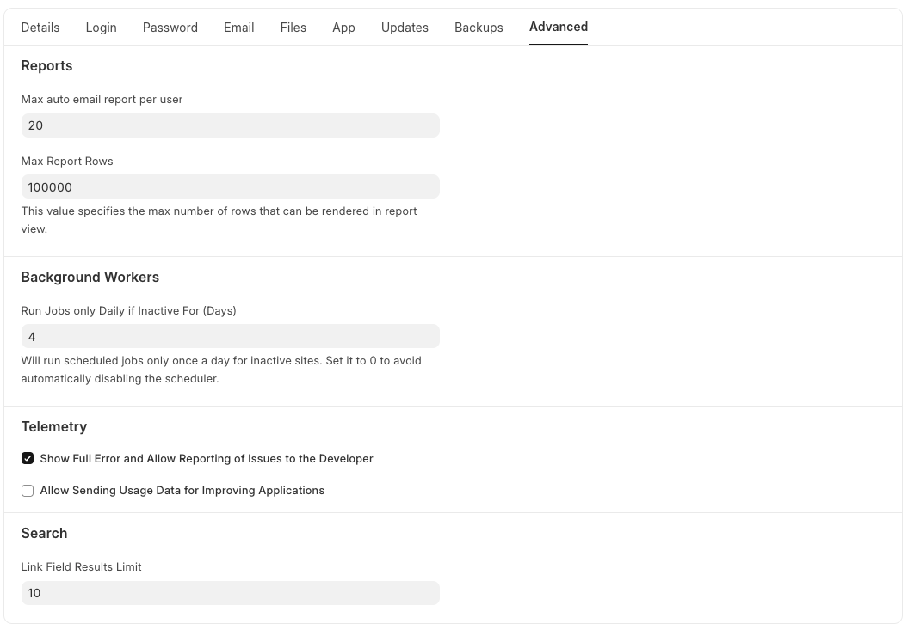
Task: Click the Max auto email report input field
Action: (x=230, y=125)
